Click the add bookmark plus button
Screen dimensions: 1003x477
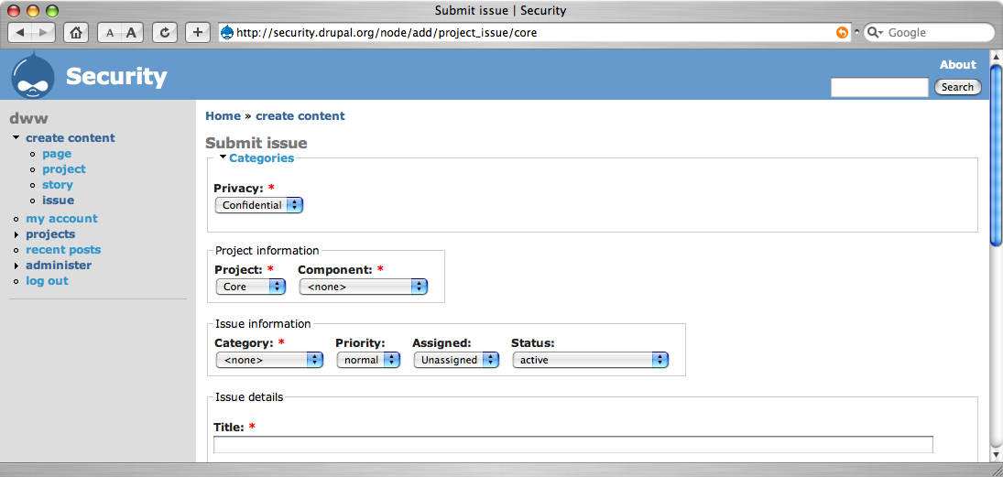coord(198,32)
